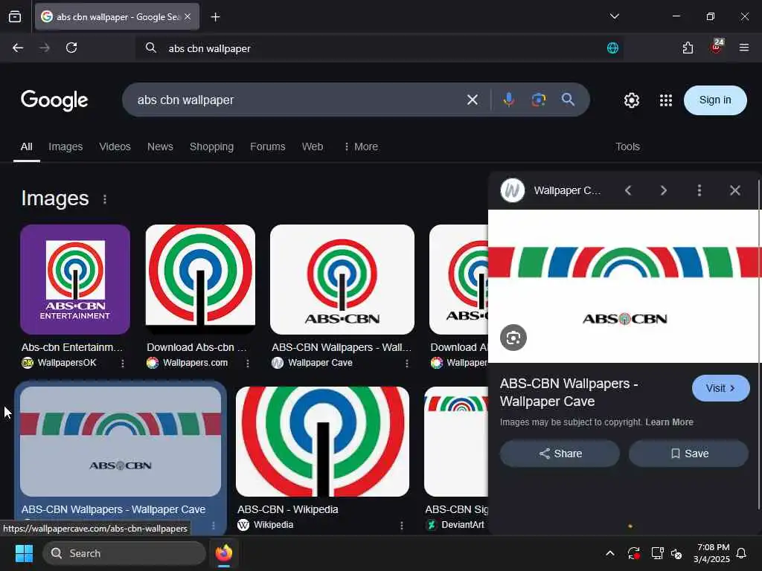Click the muted volume tray icon
Image resolution: width=762 pixels, height=571 pixels.
click(x=676, y=553)
